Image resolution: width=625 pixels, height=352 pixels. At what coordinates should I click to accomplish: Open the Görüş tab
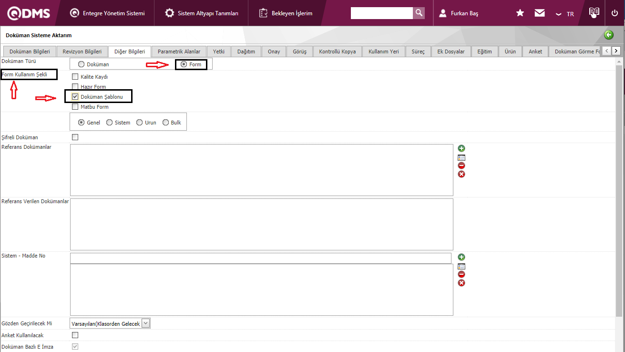299,52
